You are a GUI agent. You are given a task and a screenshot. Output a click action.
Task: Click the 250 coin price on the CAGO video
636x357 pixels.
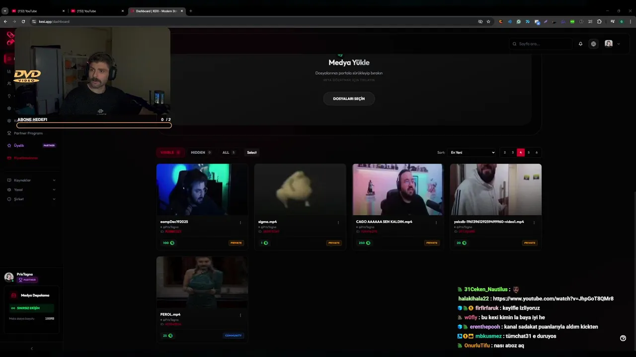coord(364,243)
